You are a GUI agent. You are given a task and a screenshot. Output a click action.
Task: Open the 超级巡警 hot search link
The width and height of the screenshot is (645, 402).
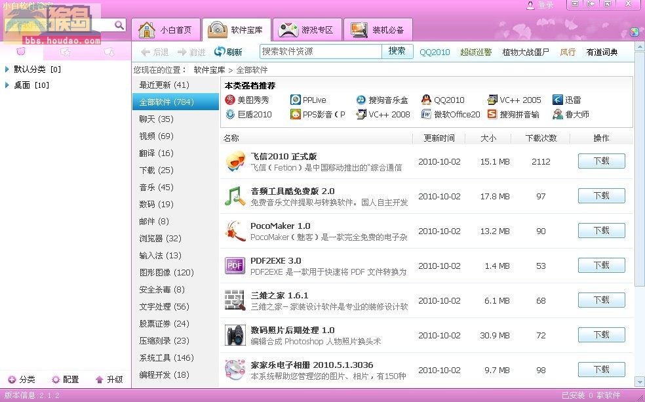click(476, 52)
